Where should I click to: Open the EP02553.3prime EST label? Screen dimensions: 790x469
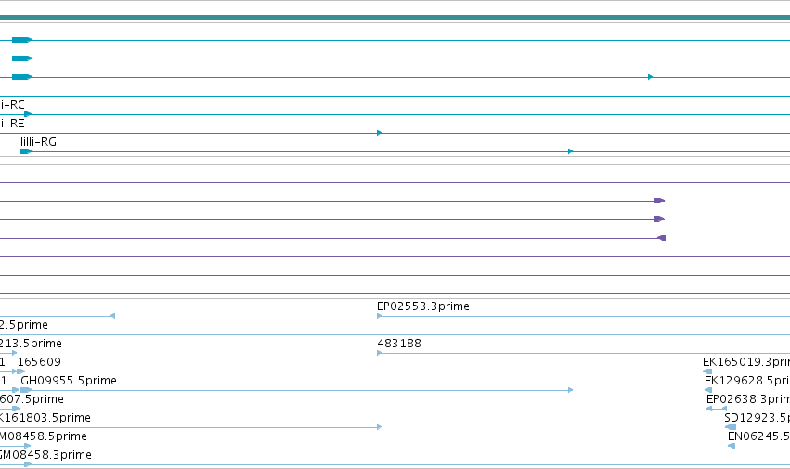[423, 306]
